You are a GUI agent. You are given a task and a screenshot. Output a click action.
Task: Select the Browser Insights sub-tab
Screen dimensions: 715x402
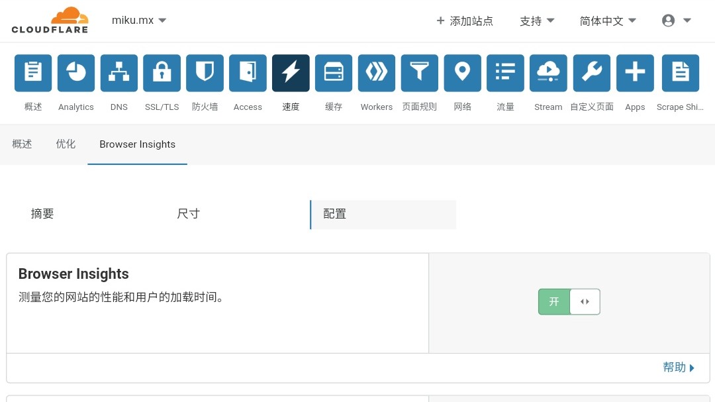[137, 144]
